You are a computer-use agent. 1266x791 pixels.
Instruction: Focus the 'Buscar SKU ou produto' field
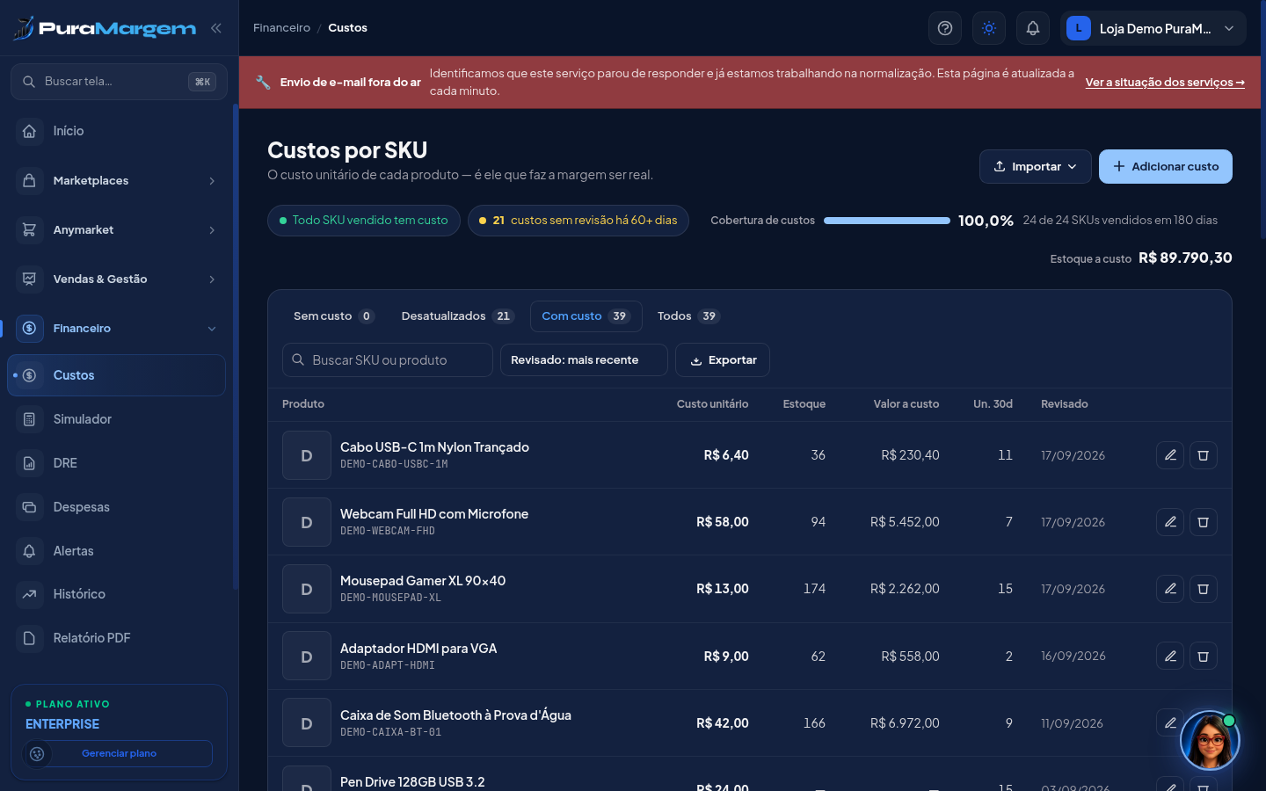click(388, 360)
